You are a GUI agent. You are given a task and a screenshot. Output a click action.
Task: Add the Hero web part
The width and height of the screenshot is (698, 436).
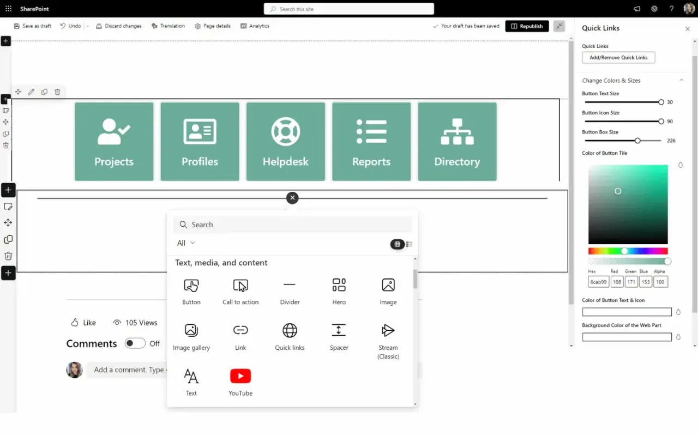(339, 292)
